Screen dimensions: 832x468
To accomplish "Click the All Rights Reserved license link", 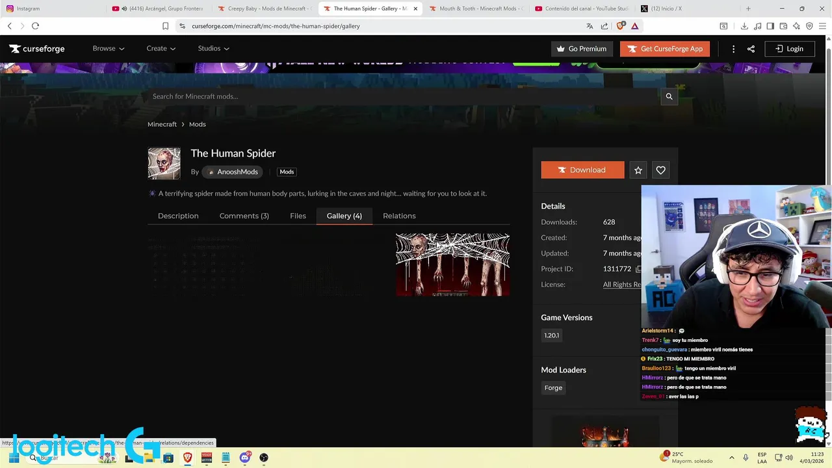I will tap(622, 285).
